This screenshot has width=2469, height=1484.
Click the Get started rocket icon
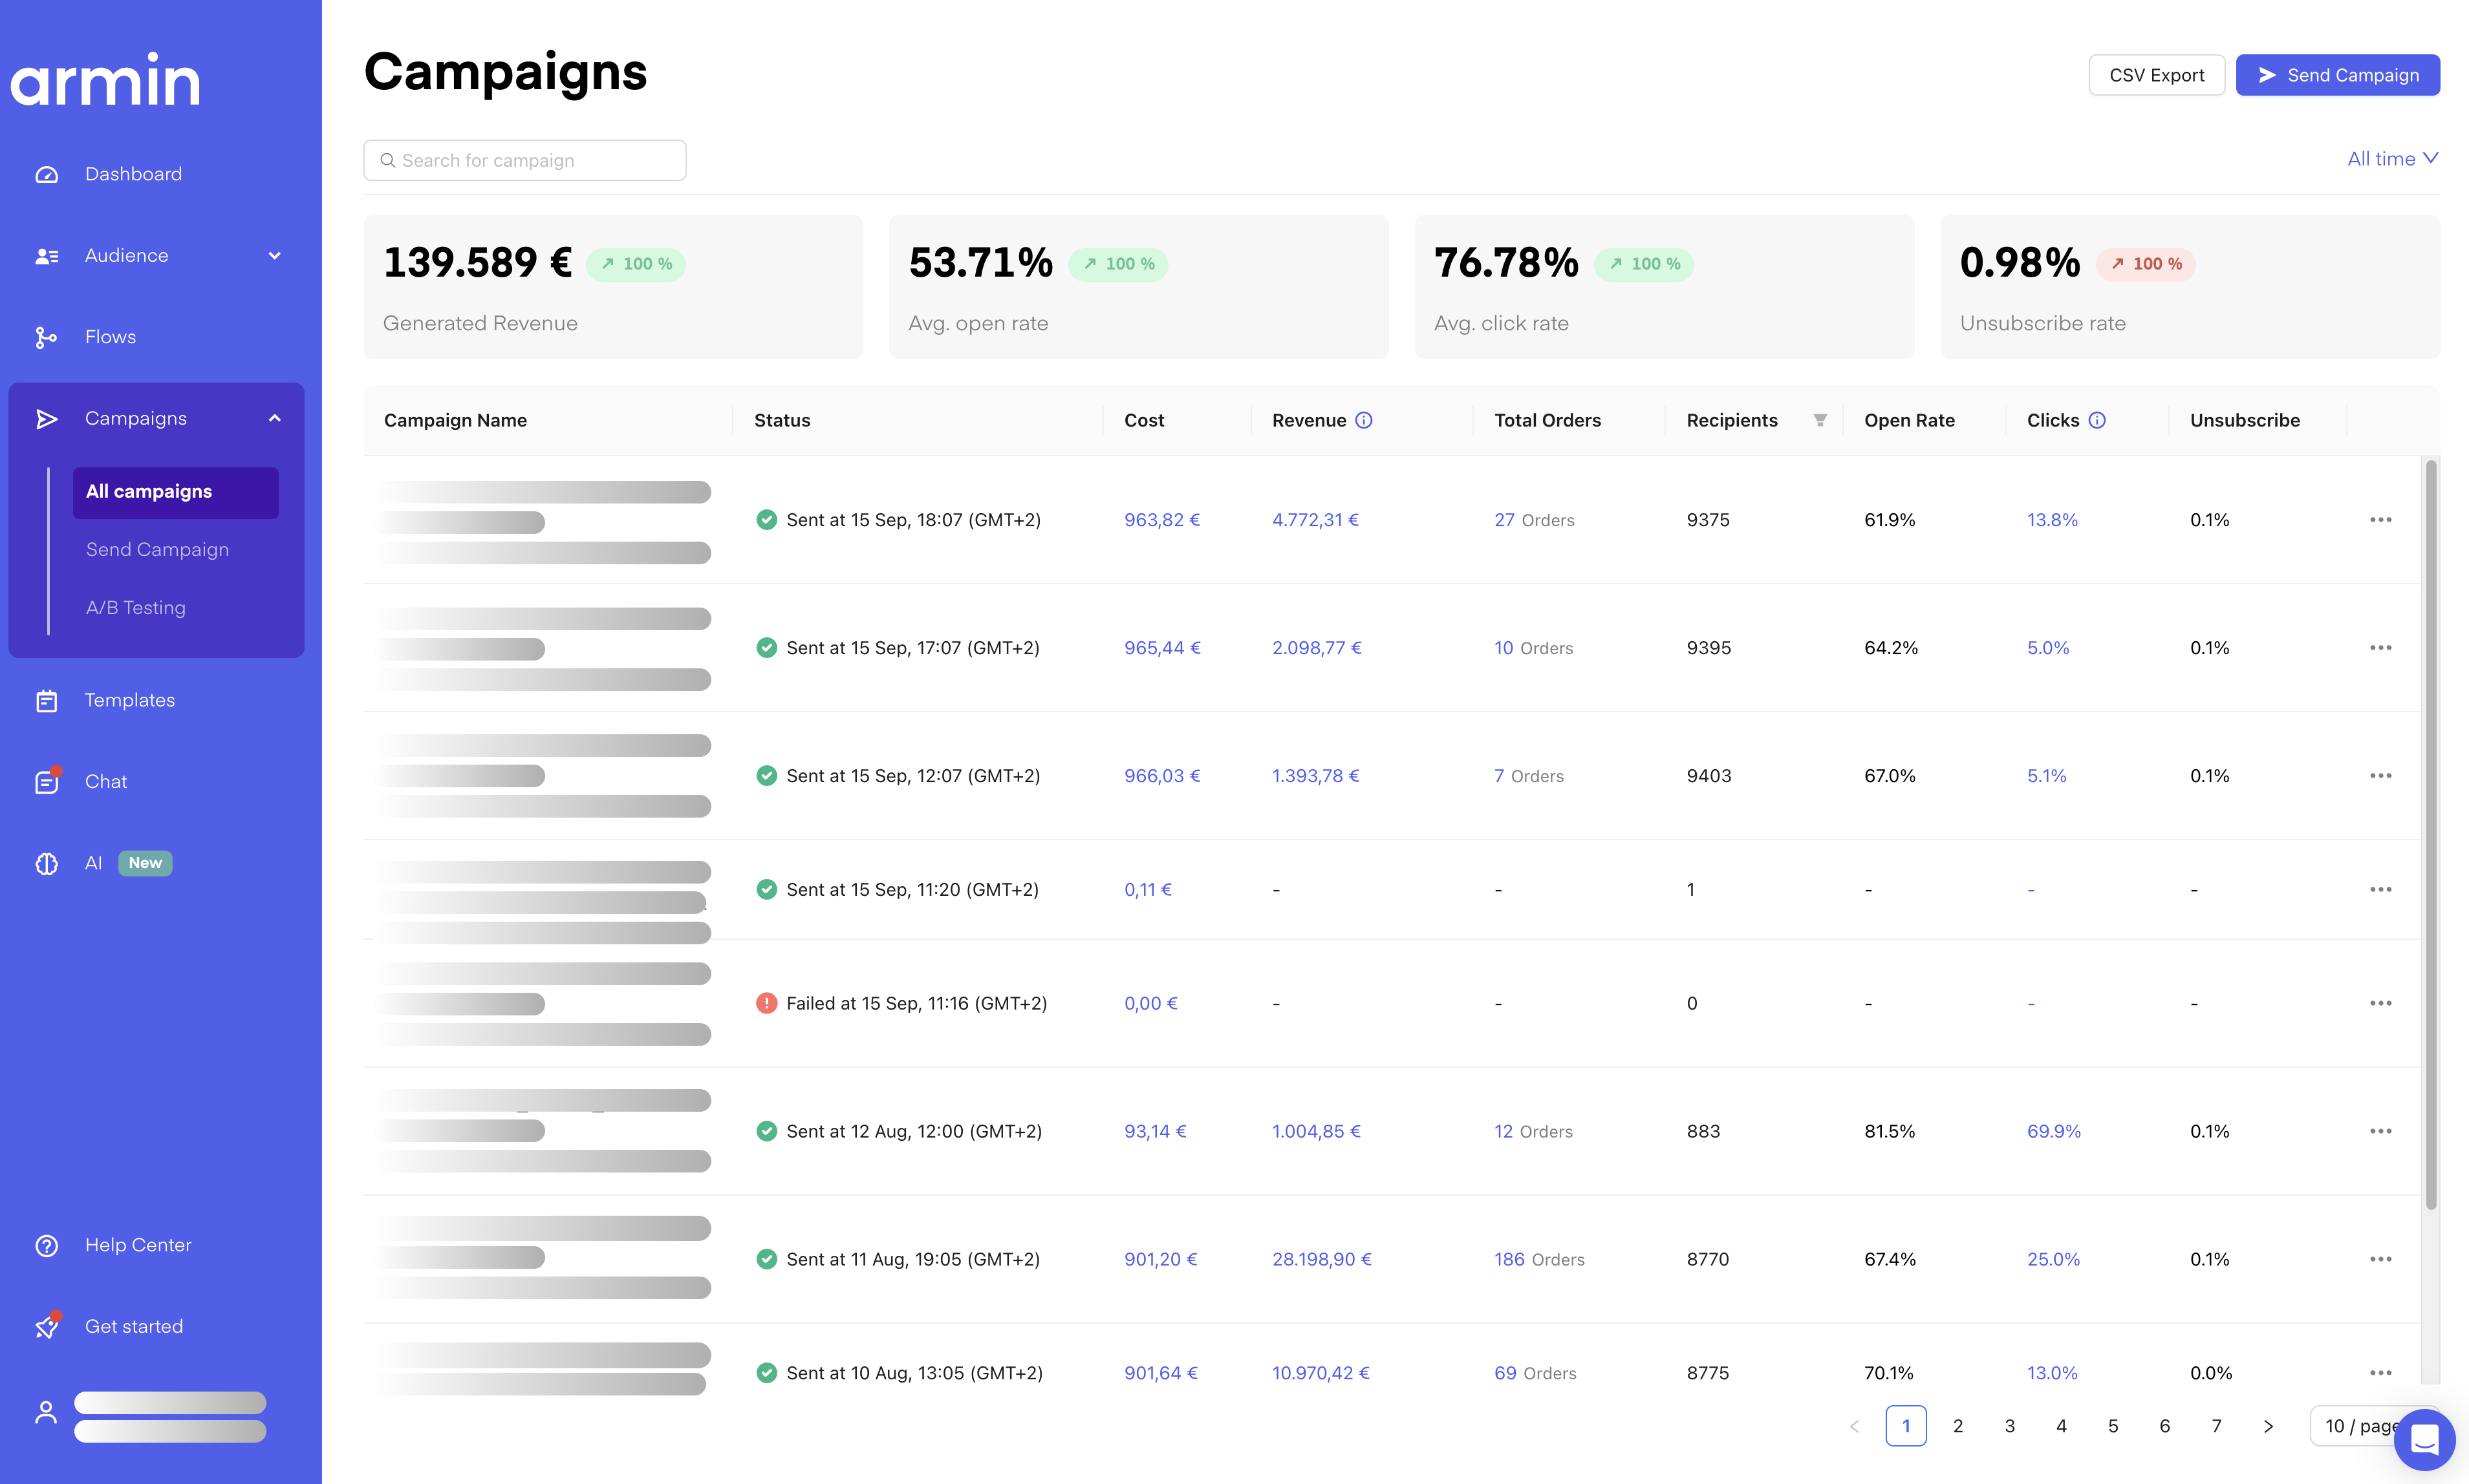(46, 1327)
